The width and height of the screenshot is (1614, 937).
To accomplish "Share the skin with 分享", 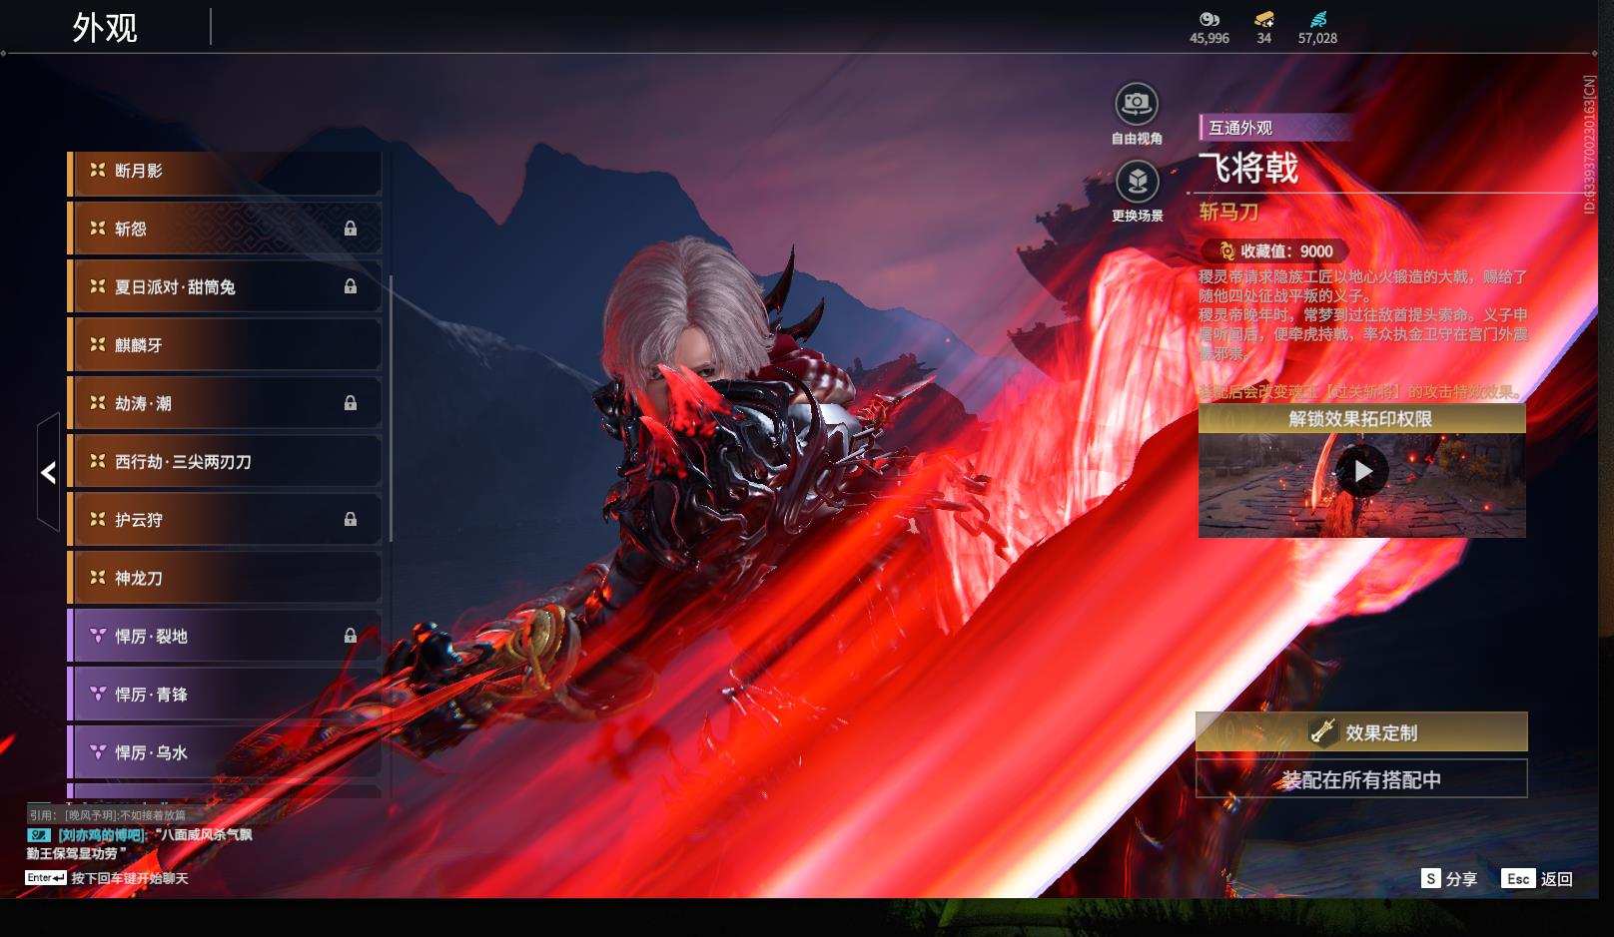I will 1449,879.
